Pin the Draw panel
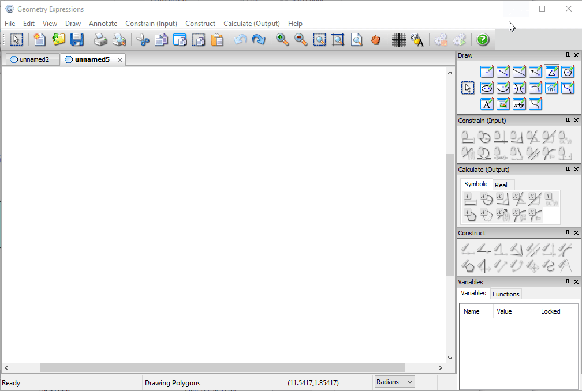 (568, 55)
